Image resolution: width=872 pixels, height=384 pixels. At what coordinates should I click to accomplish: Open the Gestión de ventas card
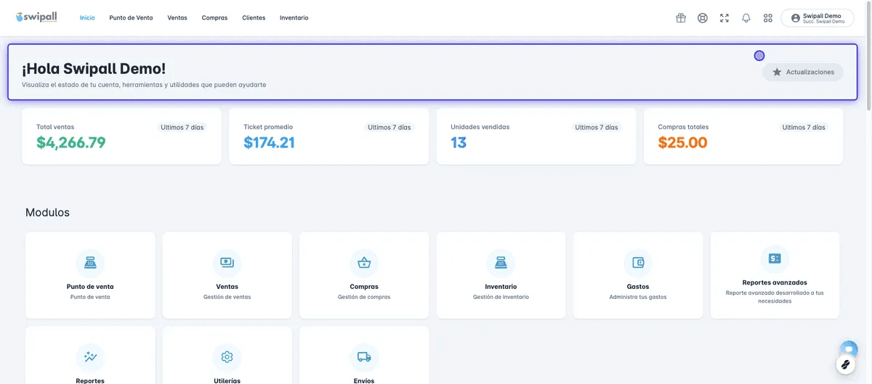click(x=227, y=275)
